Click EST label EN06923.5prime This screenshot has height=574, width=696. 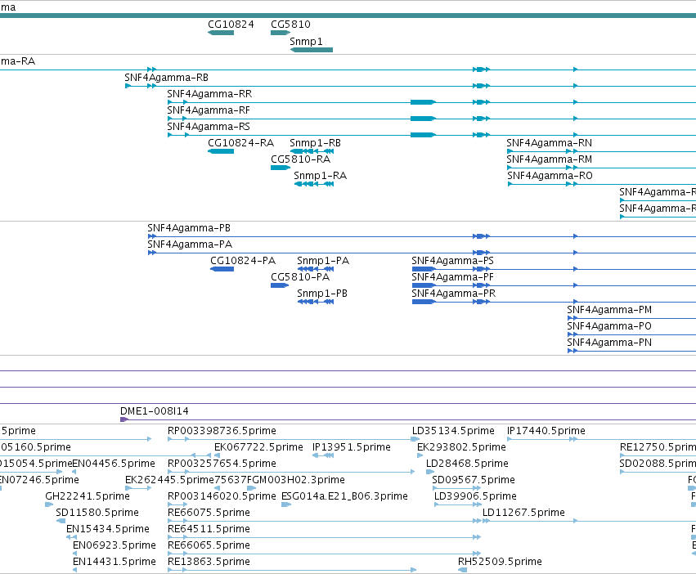tap(115, 546)
